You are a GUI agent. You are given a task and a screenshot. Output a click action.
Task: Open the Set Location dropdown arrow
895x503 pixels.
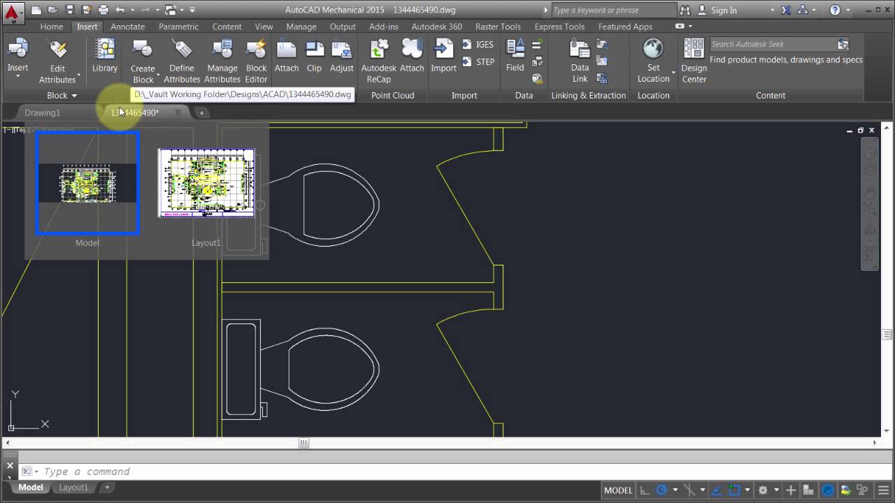674,72
